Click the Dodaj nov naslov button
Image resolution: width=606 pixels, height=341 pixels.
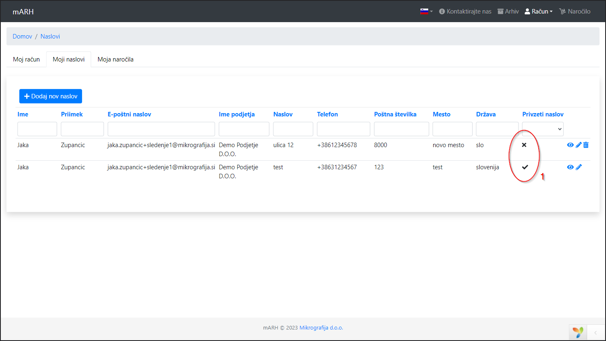point(51,96)
